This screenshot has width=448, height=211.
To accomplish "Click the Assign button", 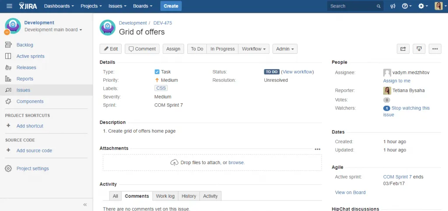I will pyautogui.click(x=173, y=49).
